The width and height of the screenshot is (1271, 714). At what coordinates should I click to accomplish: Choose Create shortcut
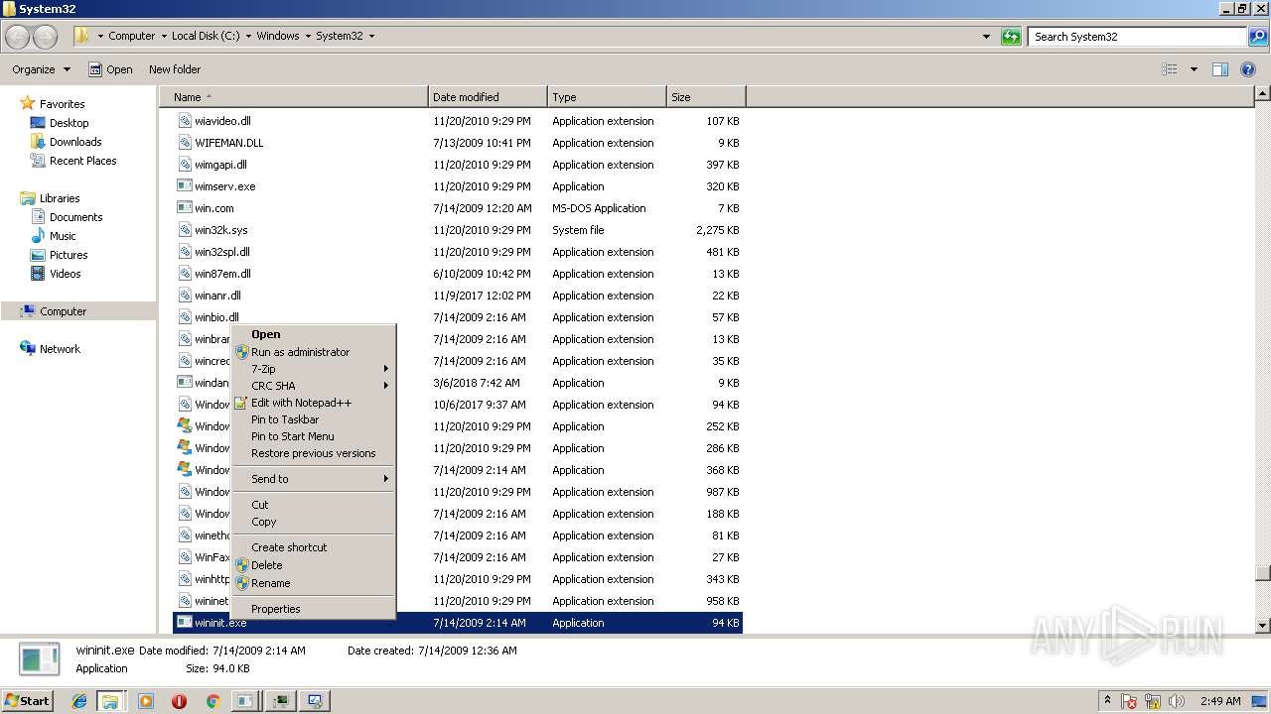click(x=314, y=547)
